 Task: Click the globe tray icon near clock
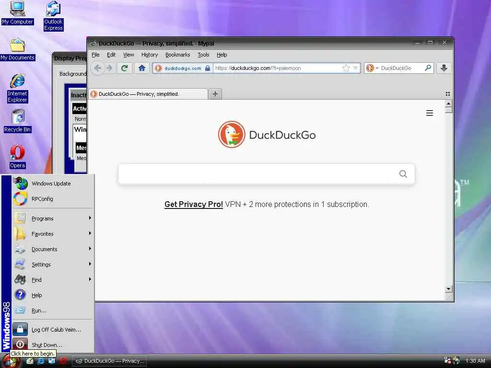(x=456, y=361)
